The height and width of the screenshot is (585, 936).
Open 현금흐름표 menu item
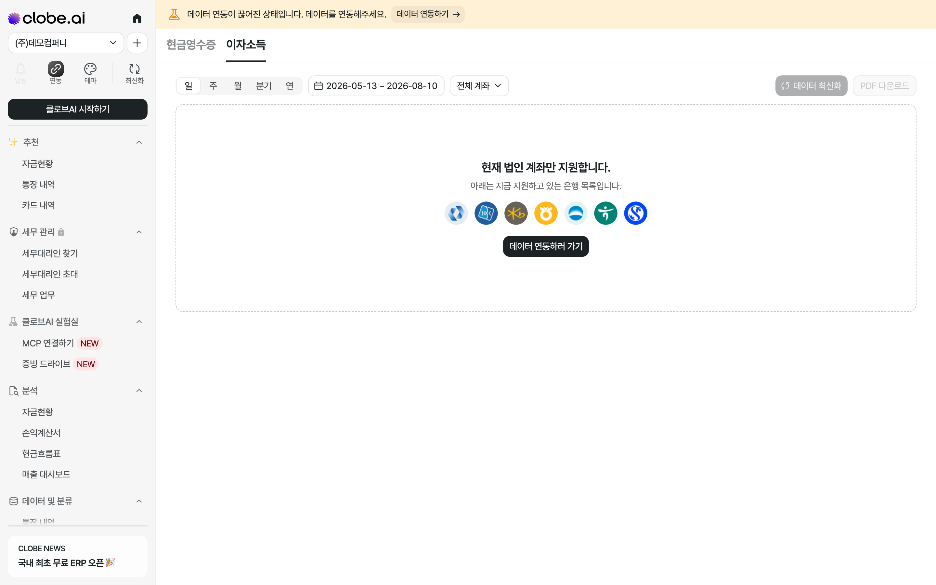click(x=41, y=454)
